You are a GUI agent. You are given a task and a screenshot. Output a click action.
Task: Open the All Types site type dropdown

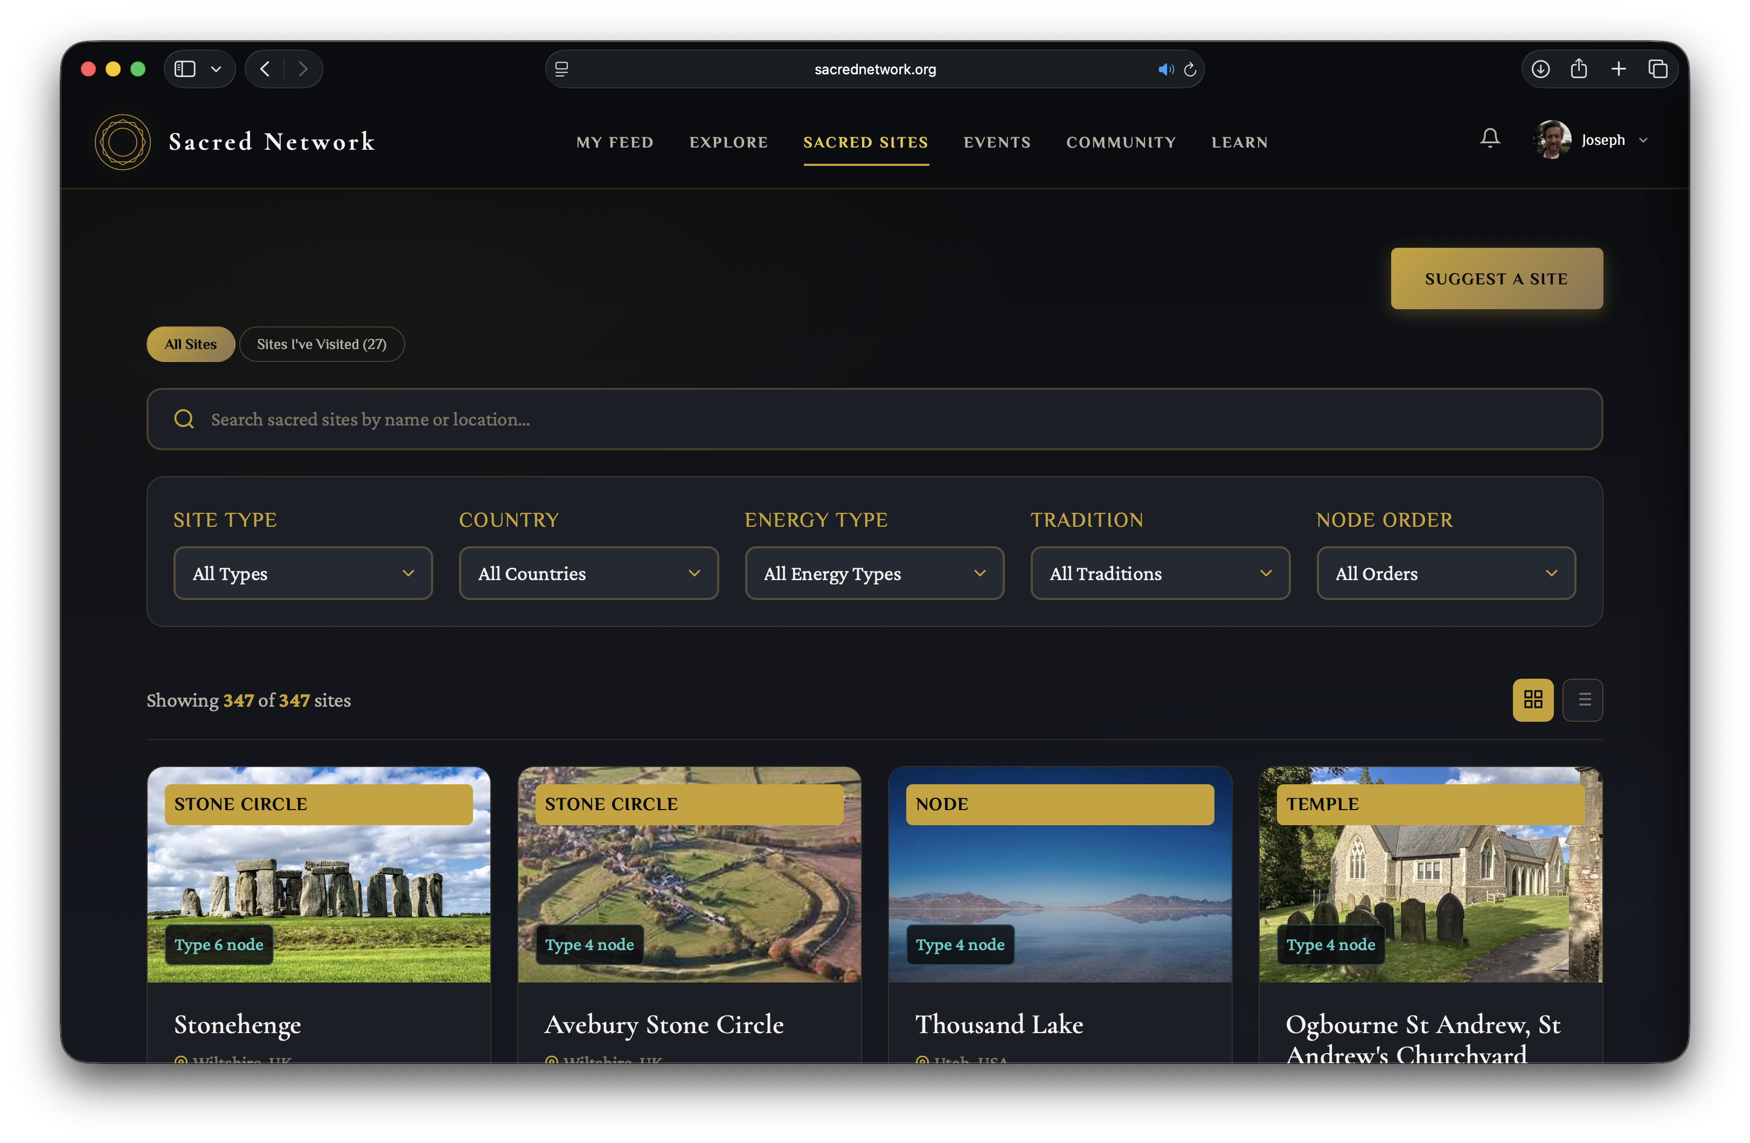coord(303,573)
